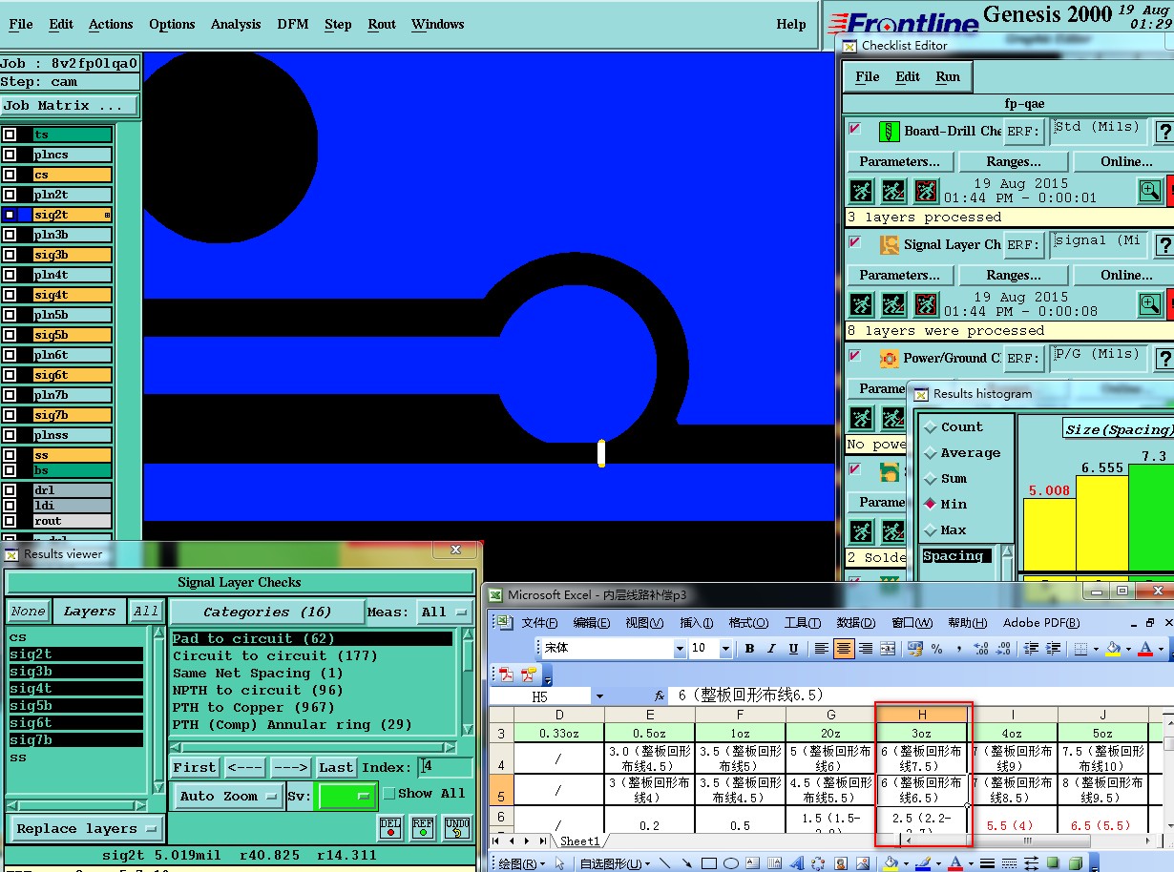Click the DEL icon in Results viewer
Image resolution: width=1174 pixels, height=872 pixels.
tap(390, 827)
